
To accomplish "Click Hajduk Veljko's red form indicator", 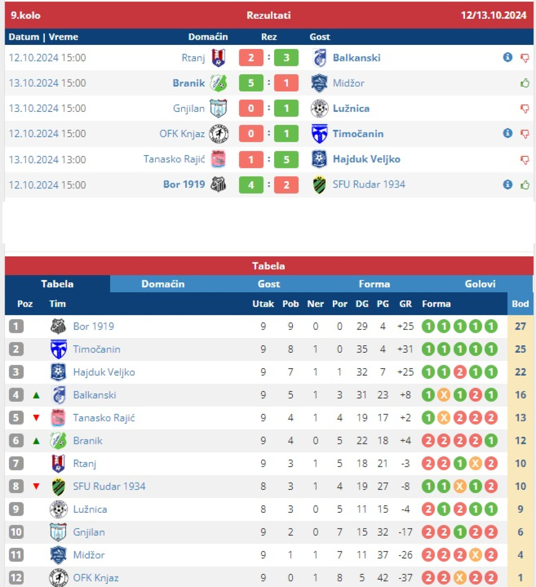I will (459, 372).
